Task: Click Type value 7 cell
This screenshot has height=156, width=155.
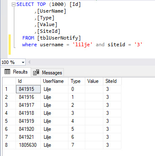Action: [x=76, y=145]
